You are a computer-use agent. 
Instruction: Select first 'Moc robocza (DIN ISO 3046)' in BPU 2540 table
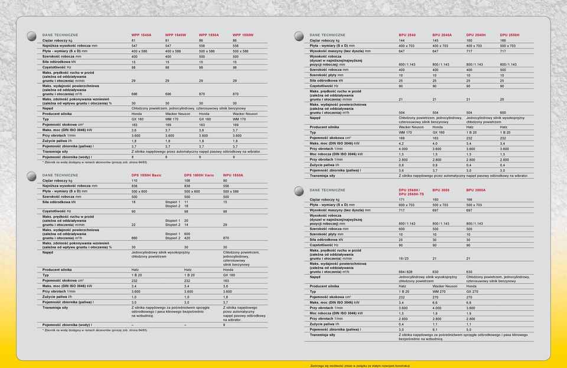[x=336, y=154]
